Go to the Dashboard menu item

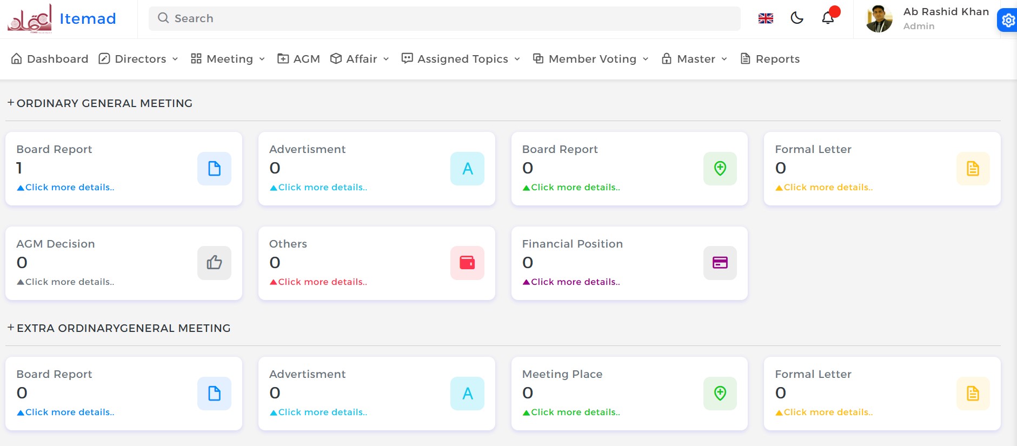click(x=50, y=59)
